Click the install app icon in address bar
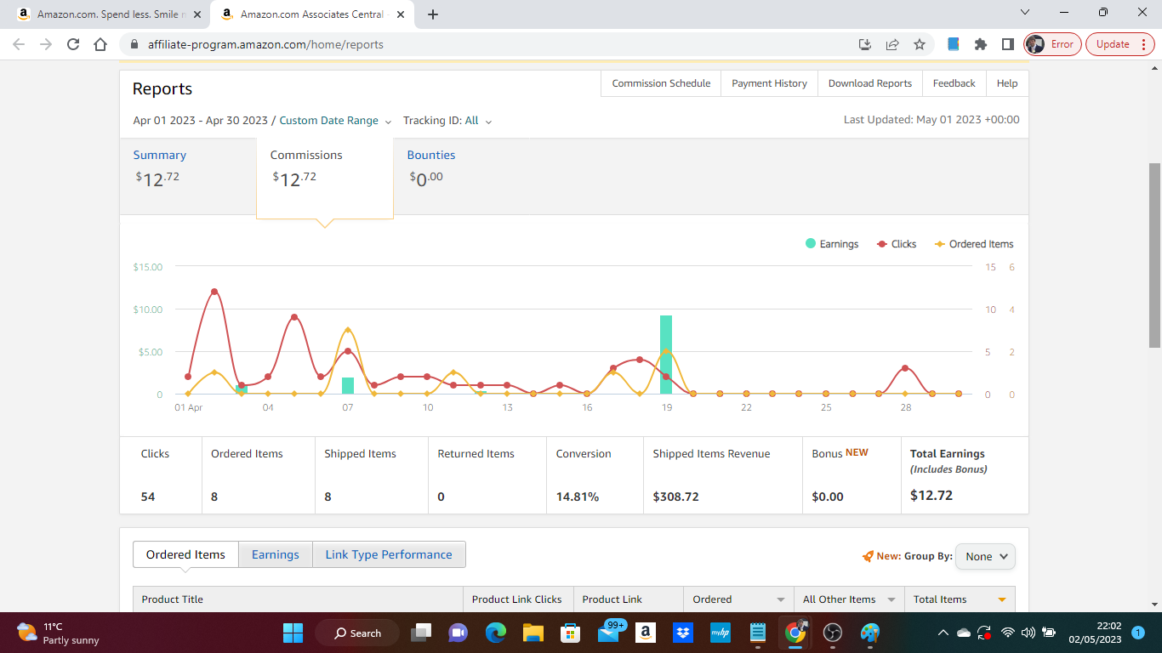This screenshot has width=1162, height=653. [865, 44]
